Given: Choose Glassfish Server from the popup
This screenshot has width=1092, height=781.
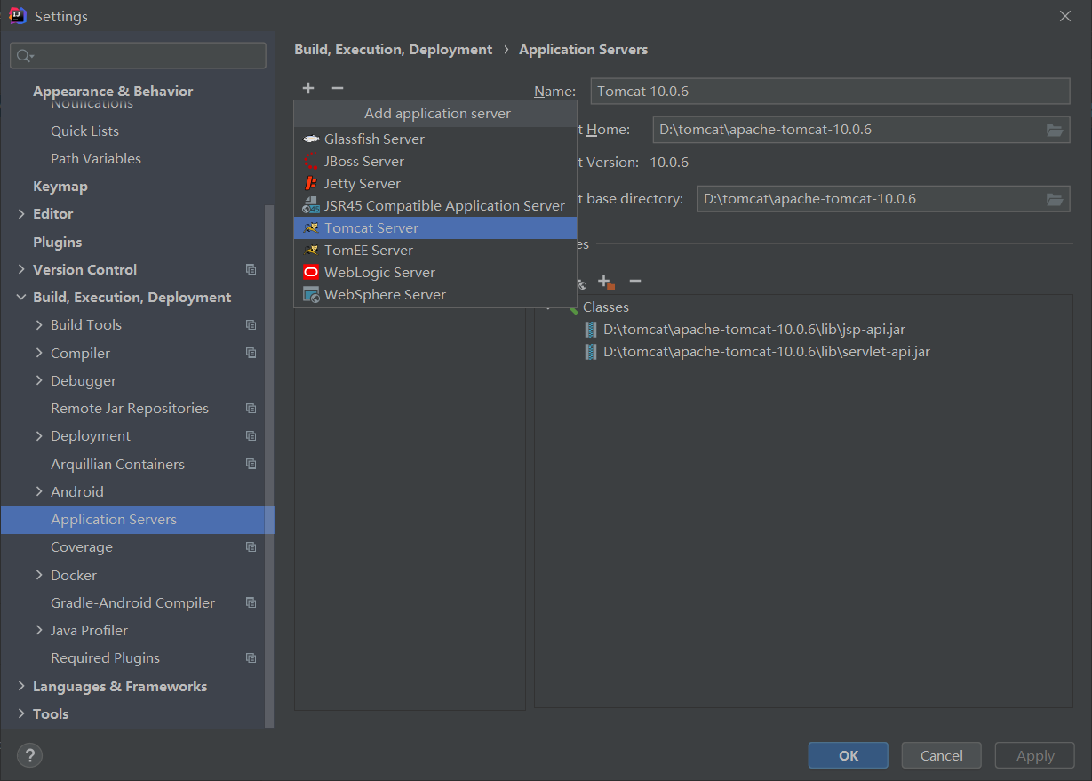Looking at the screenshot, I should (435, 139).
